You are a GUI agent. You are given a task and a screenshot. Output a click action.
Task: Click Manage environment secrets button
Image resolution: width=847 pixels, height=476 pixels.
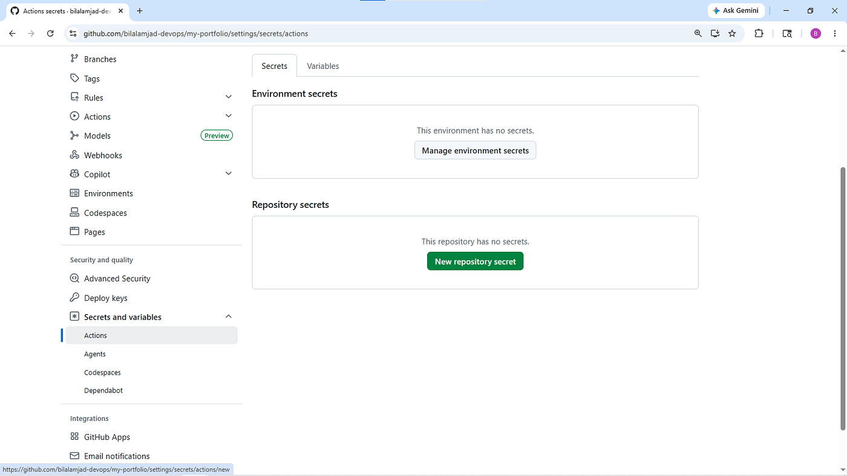point(475,150)
